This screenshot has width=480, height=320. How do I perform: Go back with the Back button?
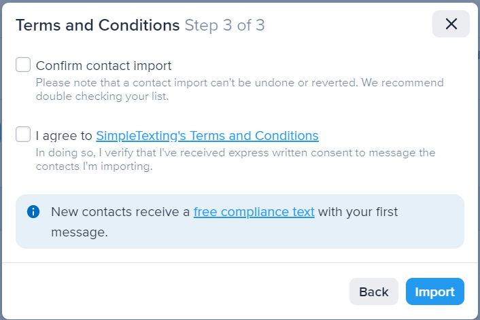pos(374,291)
